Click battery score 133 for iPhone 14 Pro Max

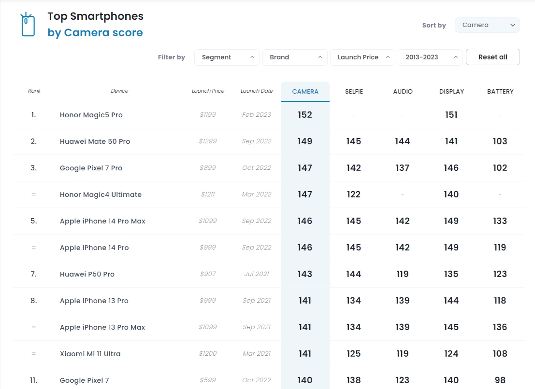tap(500, 221)
